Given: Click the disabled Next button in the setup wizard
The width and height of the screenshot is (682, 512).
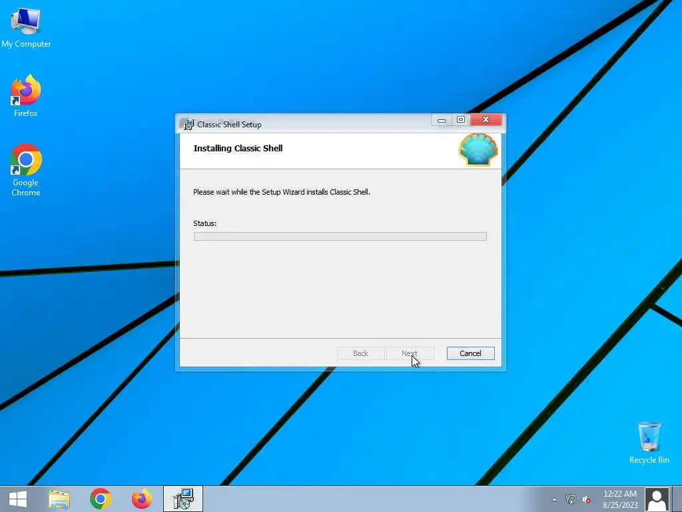Looking at the screenshot, I should click(x=410, y=353).
